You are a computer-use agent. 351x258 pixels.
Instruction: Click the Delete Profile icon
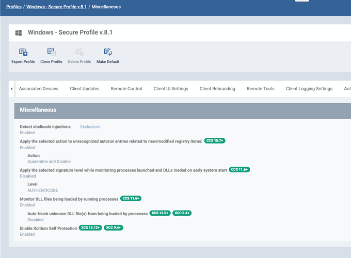point(79,52)
